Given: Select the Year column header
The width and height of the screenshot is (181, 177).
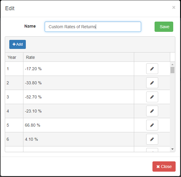Looking at the screenshot, I should pyautogui.click(x=12, y=57).
